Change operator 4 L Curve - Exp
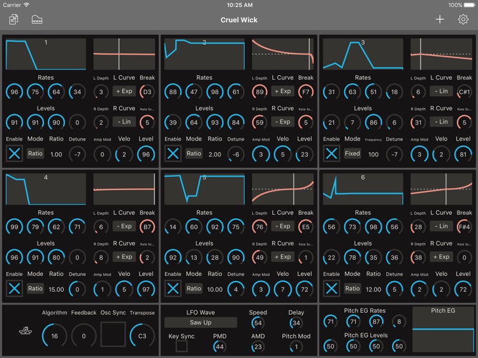 tap(124, 226)
